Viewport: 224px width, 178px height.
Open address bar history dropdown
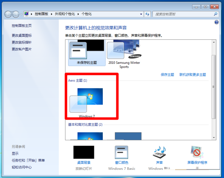point(141,14)
